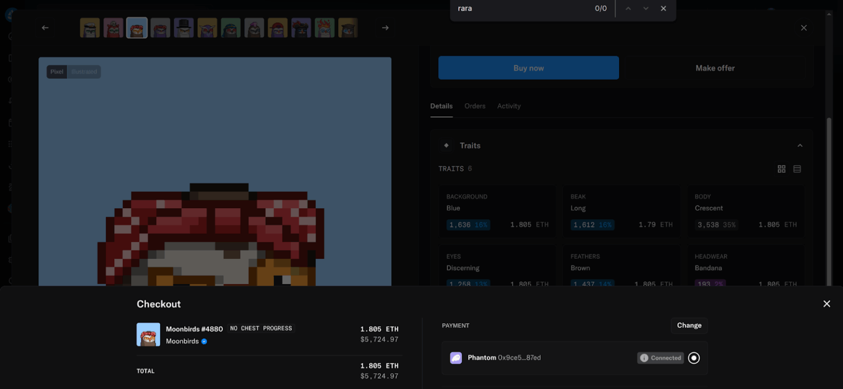The width and height of the screenshot is (843, 389).
Task: Click the Background Blue trait card
Action: 497,212
